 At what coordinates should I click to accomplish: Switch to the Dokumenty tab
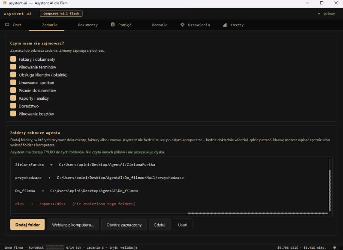88,25
